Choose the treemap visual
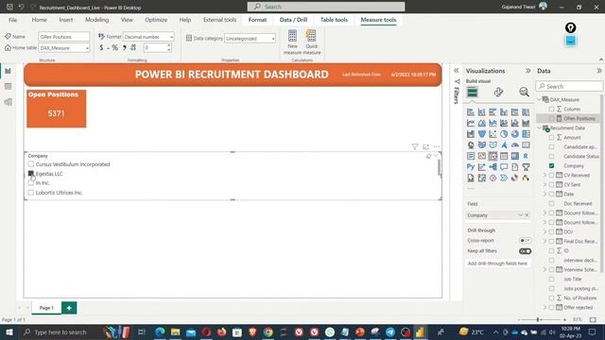Screen dimensions: 605x340 (526, 134)
